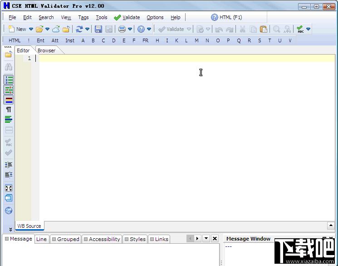Click the decrease indent icon in sidebar
The width and height of the screenshot is (338, 266).
(x=9, y=175)
